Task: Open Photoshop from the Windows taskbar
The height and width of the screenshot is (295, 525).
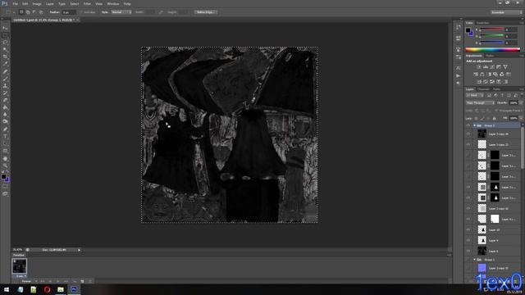Action: 74,289
